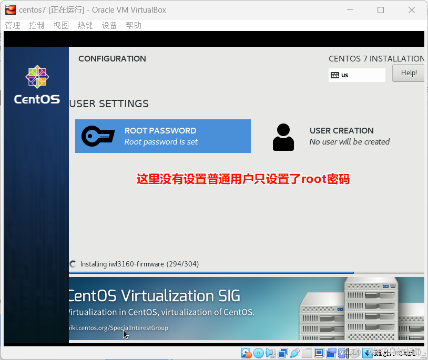
Task: Click the server rack banner image
Action: (x=362, y=308)
